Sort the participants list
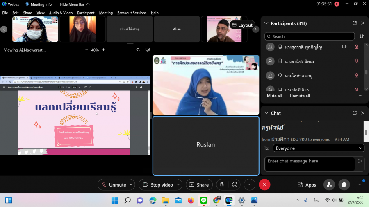Viewport: 369px width, 207px height. [362, 36]
